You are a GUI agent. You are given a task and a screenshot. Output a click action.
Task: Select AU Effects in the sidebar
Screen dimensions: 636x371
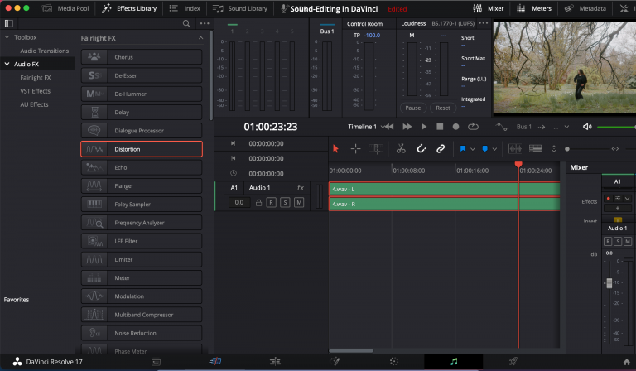pyautogui.click(x=34, y=104)
